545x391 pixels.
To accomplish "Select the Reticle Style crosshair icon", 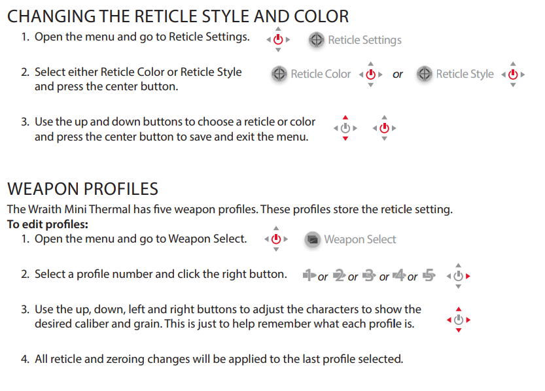I will click(425, 74).
